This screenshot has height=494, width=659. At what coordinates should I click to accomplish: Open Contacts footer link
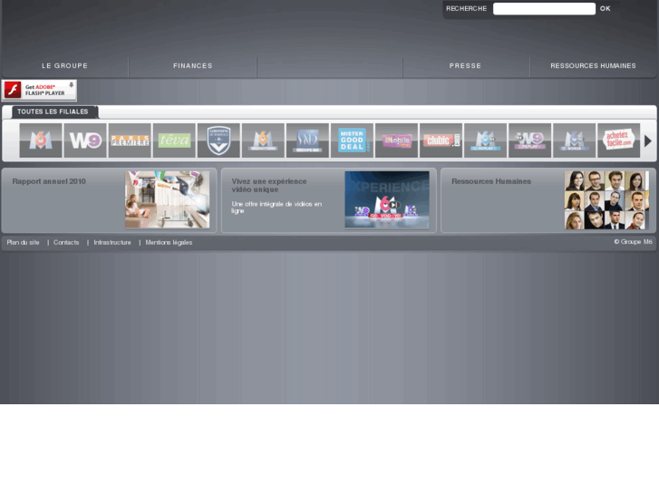point(66,243)
